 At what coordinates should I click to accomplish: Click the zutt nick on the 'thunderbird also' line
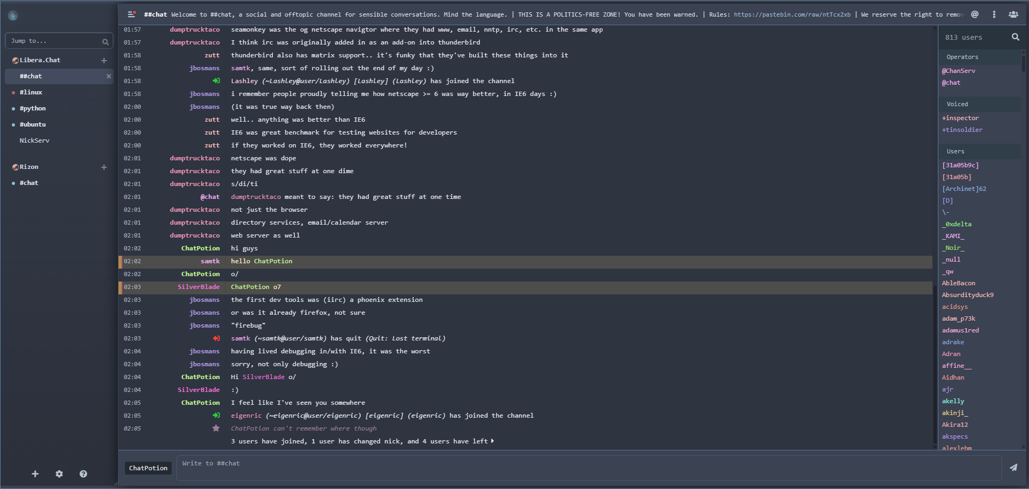212,55
